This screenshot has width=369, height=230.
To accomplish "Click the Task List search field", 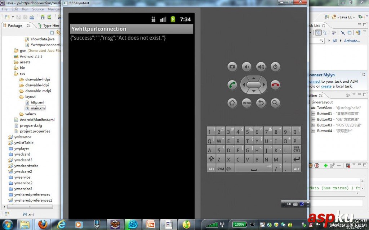I will tap(317, 41).
